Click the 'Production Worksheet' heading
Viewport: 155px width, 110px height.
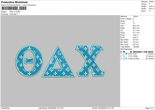tap(14, 2)
